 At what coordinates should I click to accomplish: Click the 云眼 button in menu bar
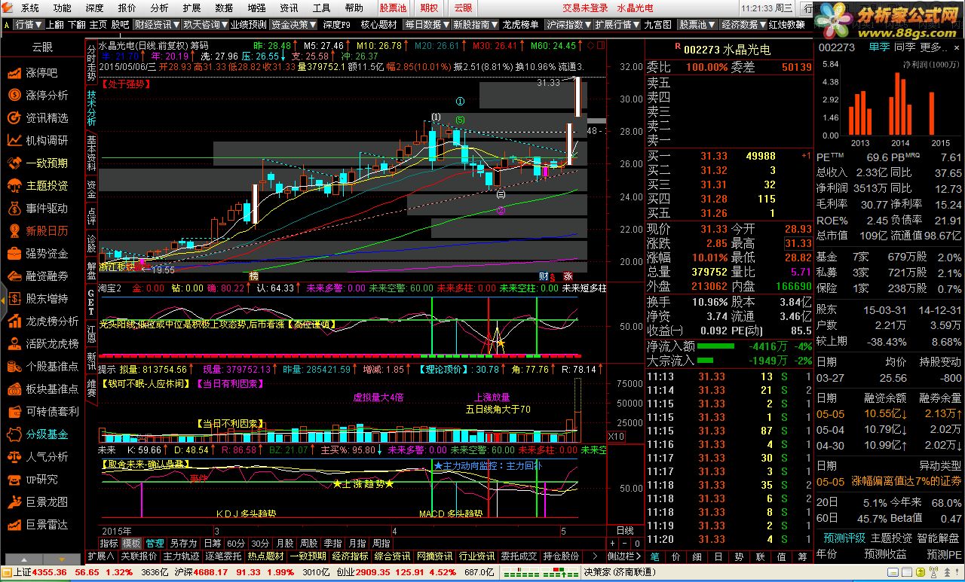tap(463, 8)
